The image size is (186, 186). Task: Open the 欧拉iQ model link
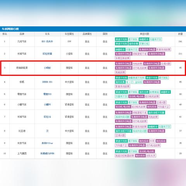click(47, 117)
